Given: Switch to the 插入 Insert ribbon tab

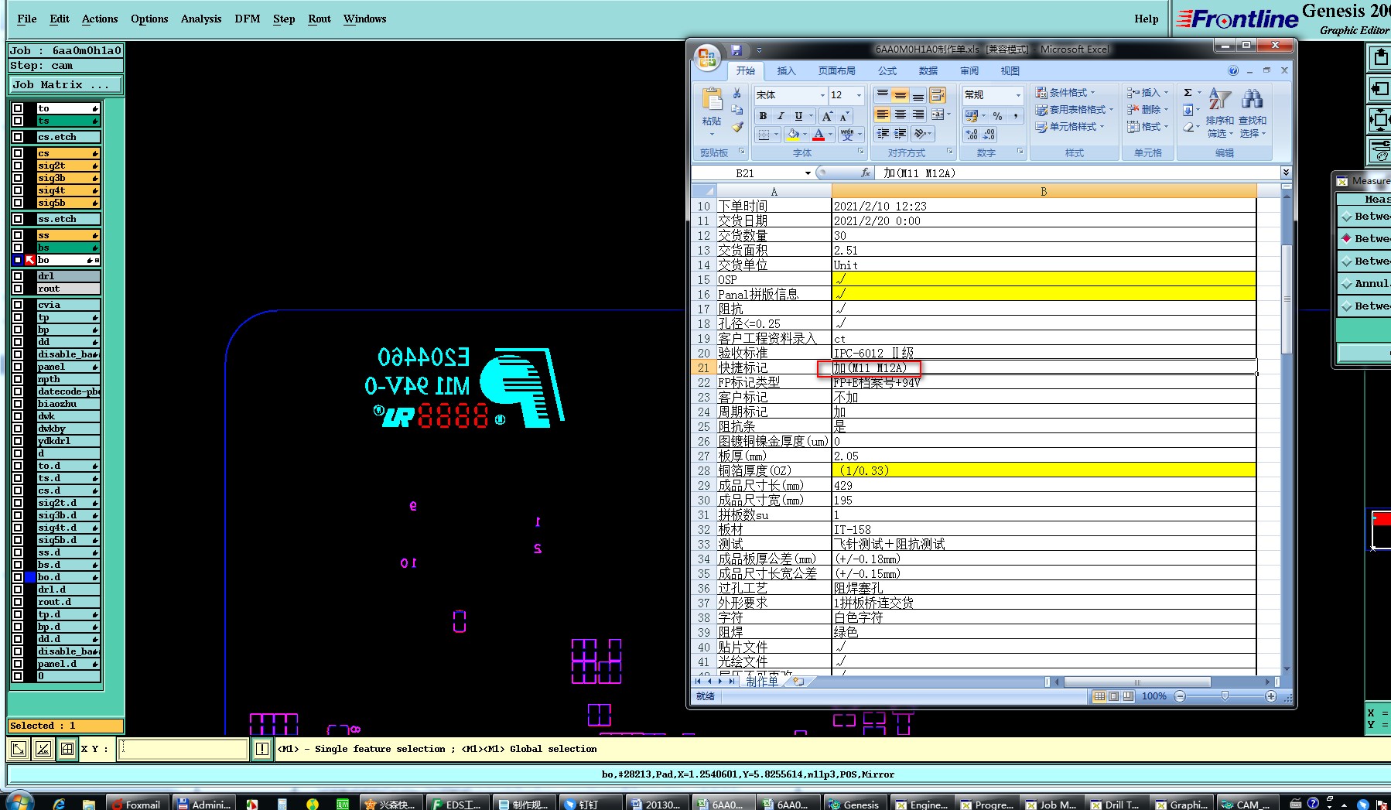Looking at the screenshot, I should [x=786, y=70].
